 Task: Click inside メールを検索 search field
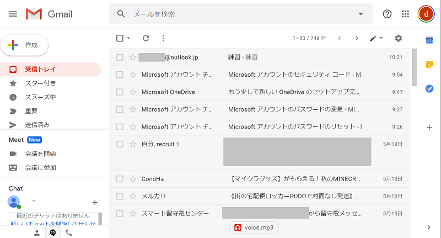coord(242,14)
